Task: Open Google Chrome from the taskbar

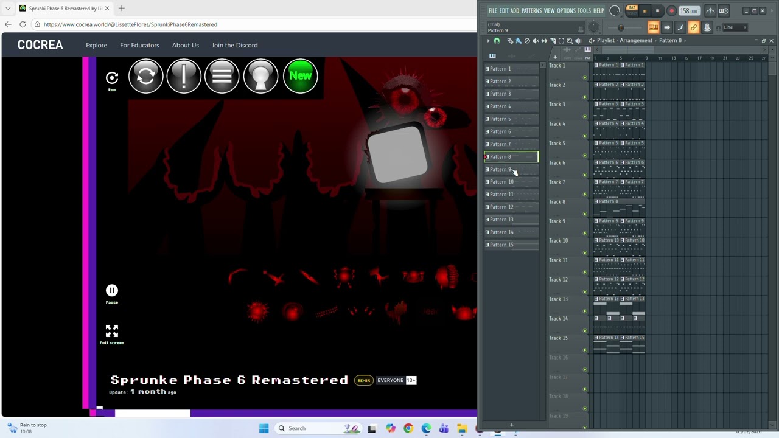Action: point(408,428)
